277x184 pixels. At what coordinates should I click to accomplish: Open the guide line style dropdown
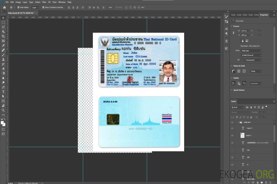click(x=256, y=84)
